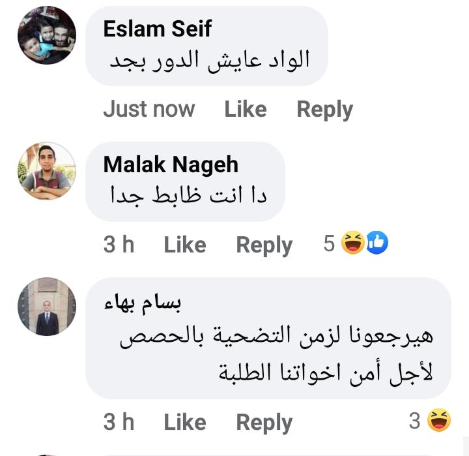Screen dimensions: 469x456
Task: Reply to Eslam Seif's comment
Action: coord(324,109)
